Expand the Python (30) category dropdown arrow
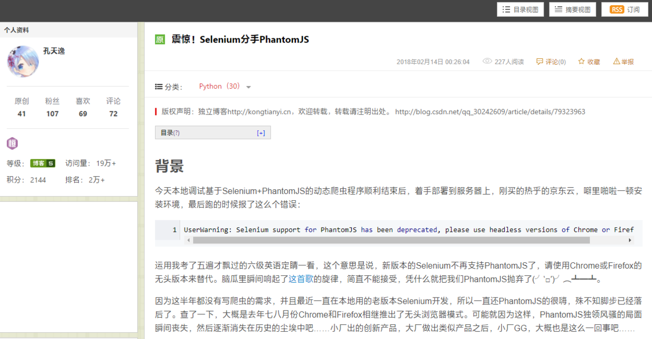This screenshot has height=339, width=652. click(248, 86)
